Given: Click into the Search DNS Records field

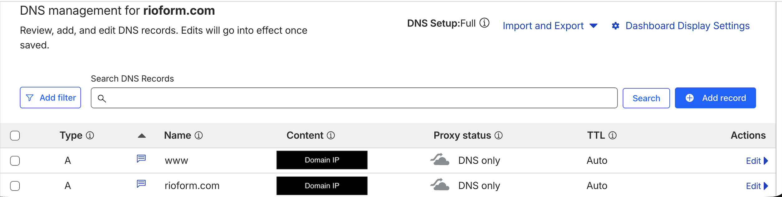Looking at the screenshot, I should coord(354,98).
